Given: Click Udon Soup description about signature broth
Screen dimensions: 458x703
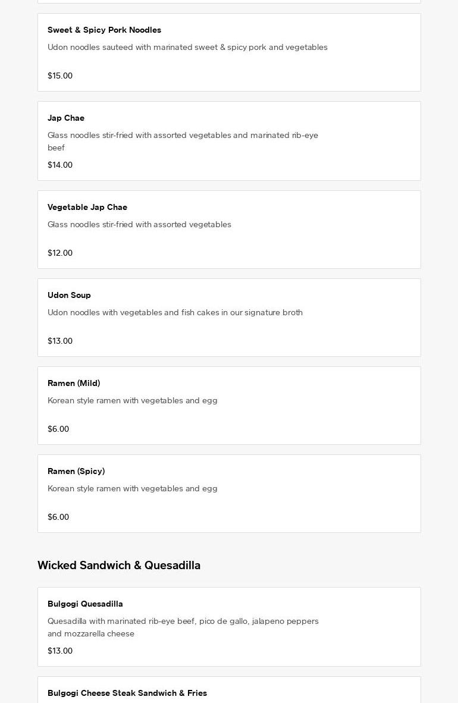Looking at the screenshot, I should click(175, 312).
